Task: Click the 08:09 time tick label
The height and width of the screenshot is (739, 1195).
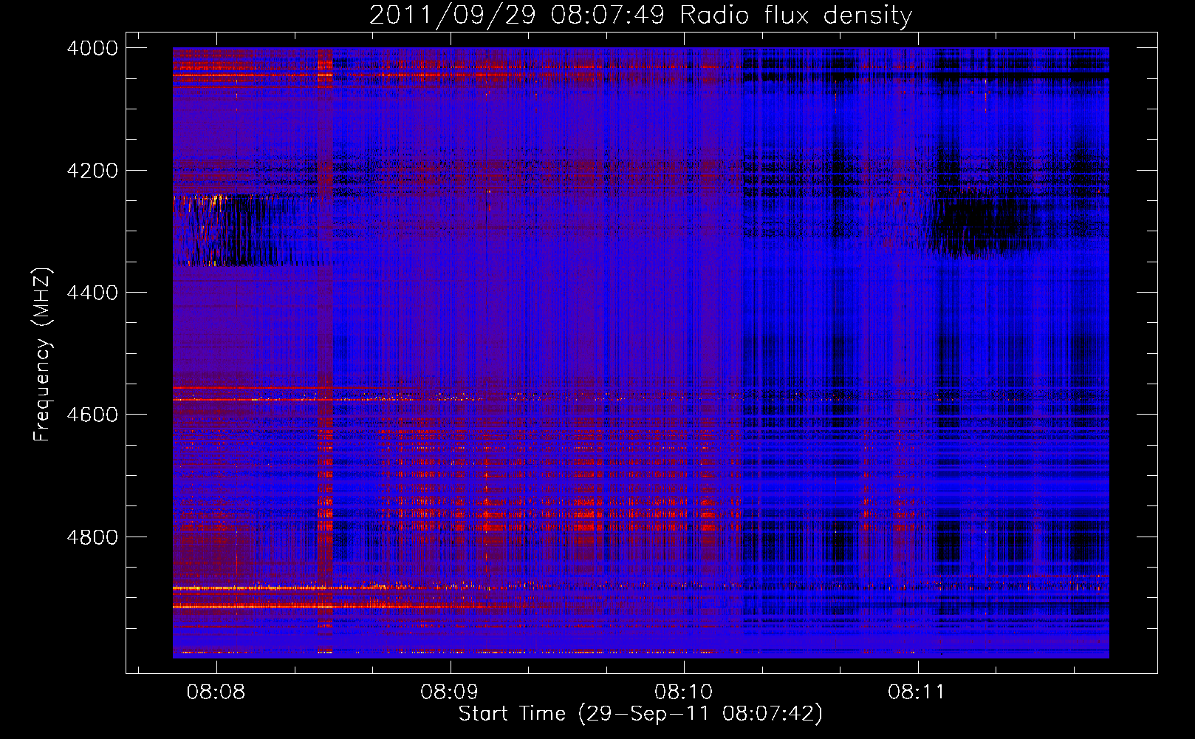Action: click(x=449, y=692)
